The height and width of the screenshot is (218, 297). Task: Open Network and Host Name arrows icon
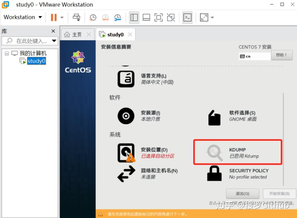pos(126,174)
